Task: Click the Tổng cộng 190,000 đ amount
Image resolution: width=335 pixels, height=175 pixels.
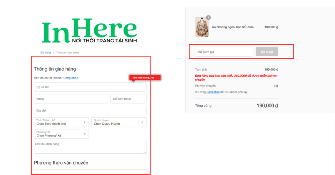Action: 267,106
